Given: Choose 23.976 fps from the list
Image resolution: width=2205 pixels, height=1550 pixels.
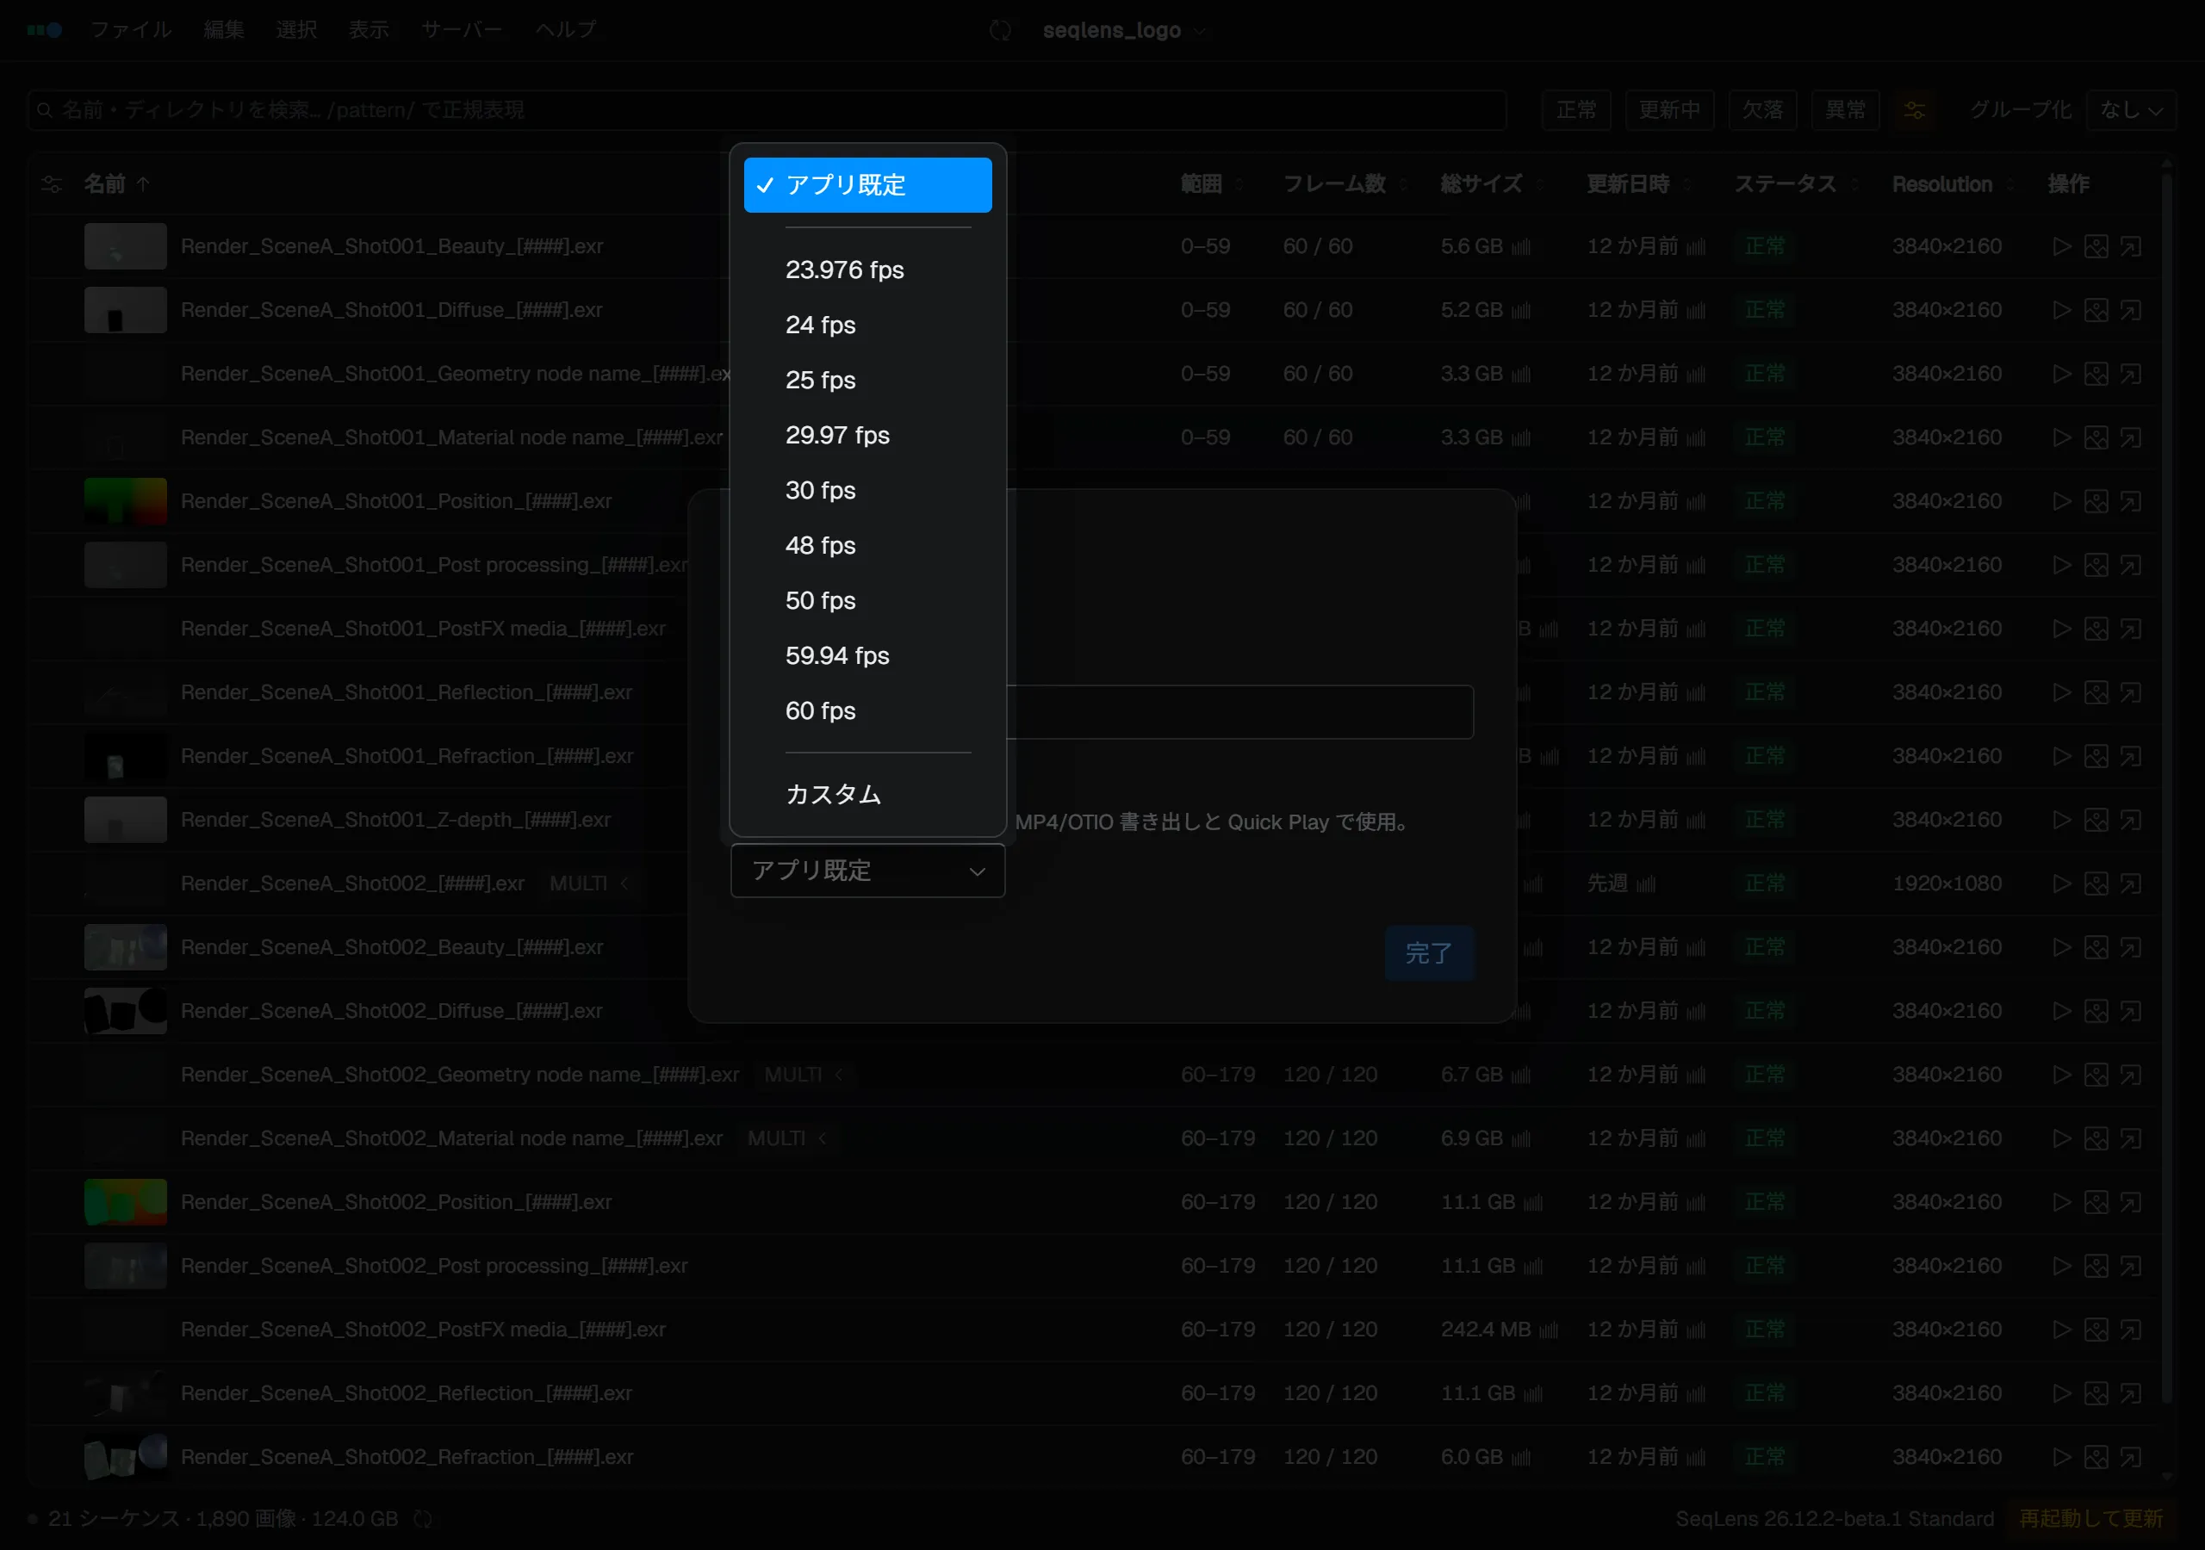Looking at the screenshot, I should (867, 270).
